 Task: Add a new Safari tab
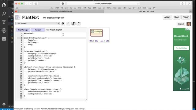190,11
